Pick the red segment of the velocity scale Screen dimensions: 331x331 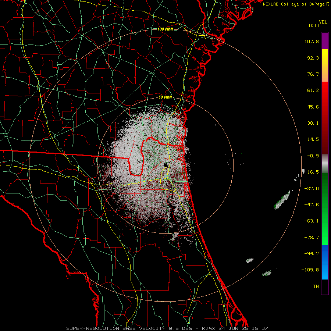tap(325, 118)
